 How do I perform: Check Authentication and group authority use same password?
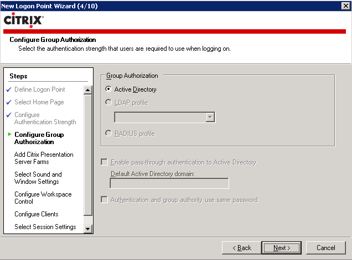point(104,199)
